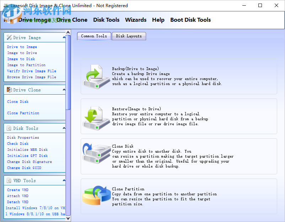Click the sidebar scrollbar down arrow
285x222 pixels.
coord(68,218)
